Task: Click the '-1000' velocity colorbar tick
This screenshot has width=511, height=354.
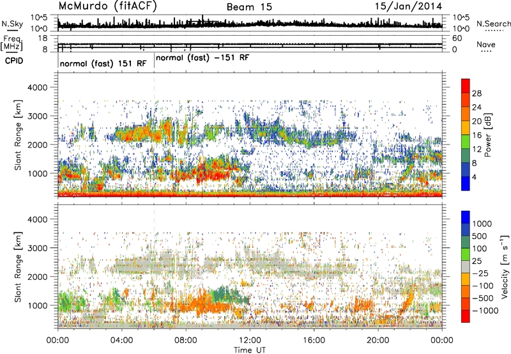Action: tap(485, 311)
